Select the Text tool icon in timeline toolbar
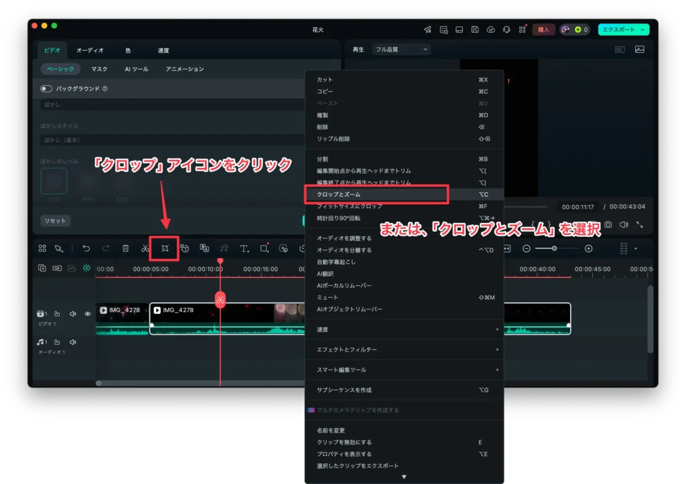The height and width of the screenshot is (484, 686). tap(244, 248)
